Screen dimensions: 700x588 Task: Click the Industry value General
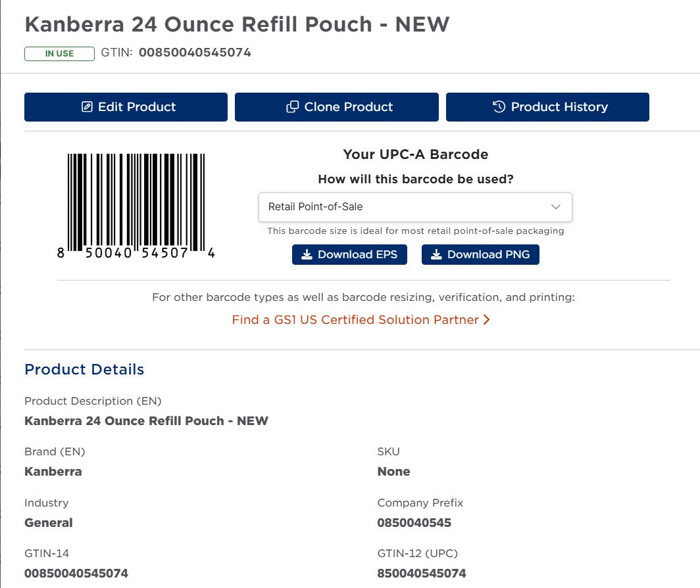[x=49, y=523]
